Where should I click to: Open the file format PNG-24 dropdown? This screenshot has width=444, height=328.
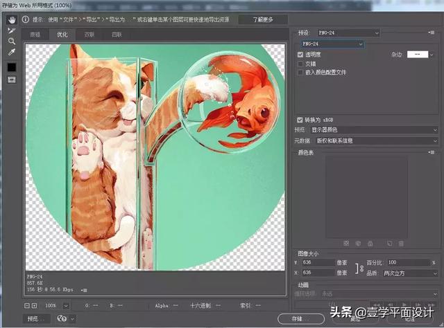click(x=332, y=44)
